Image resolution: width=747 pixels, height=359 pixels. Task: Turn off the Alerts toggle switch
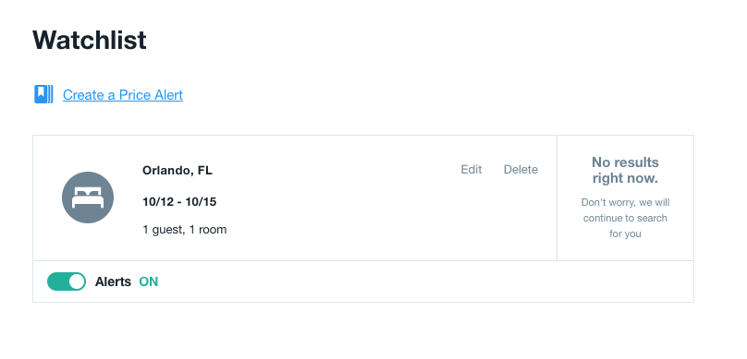tap(67, 281)
